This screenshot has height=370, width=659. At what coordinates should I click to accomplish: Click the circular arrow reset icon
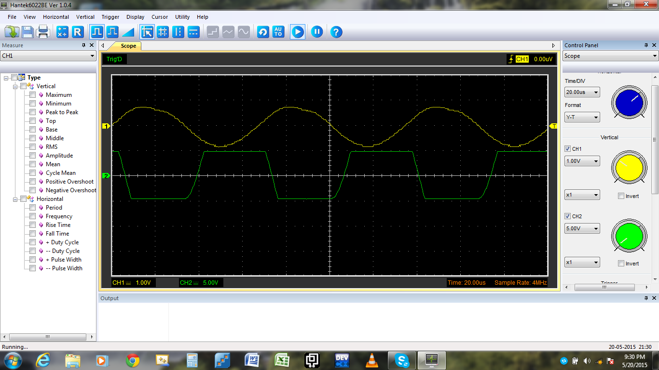(x=263, y=32)
